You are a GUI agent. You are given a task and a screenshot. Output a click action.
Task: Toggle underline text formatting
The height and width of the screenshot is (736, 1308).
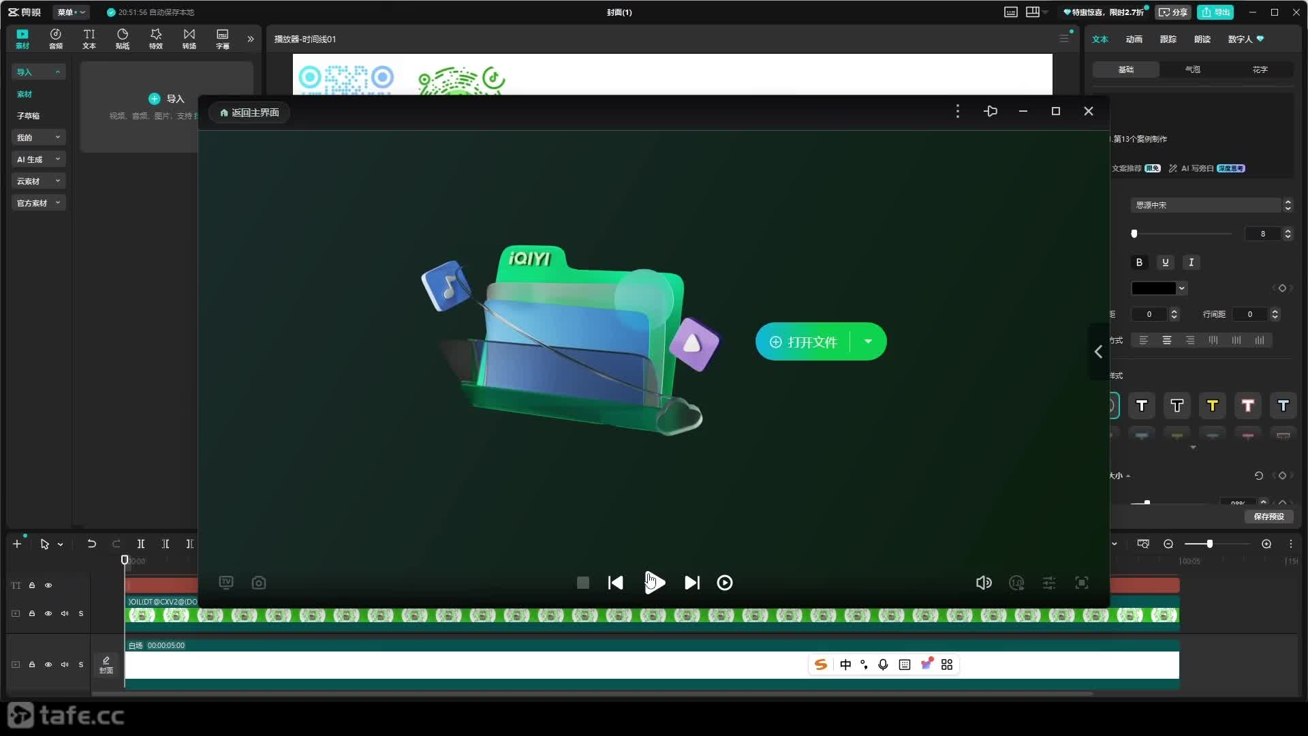pos(1166,262)
